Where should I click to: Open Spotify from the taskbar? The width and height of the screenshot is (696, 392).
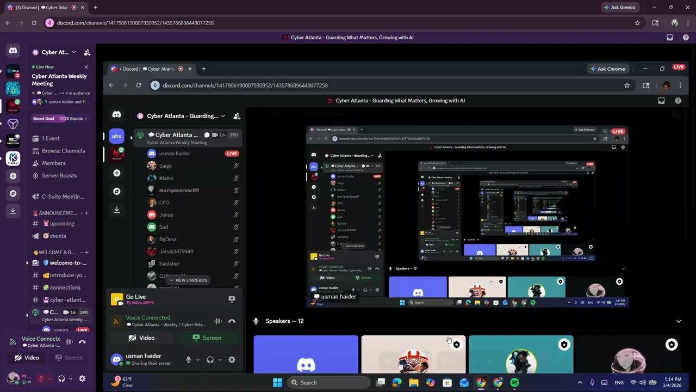point(514,383)
